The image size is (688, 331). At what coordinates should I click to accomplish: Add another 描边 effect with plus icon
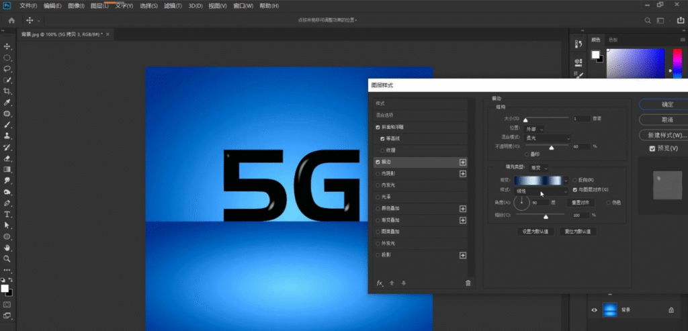pyautogui.click(x=462, y=162)
